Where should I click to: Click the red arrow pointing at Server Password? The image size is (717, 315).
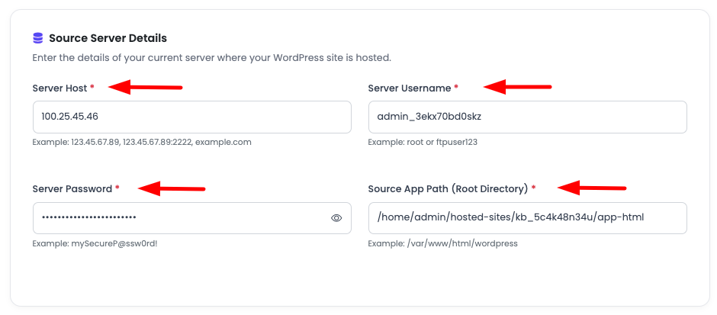172,188
